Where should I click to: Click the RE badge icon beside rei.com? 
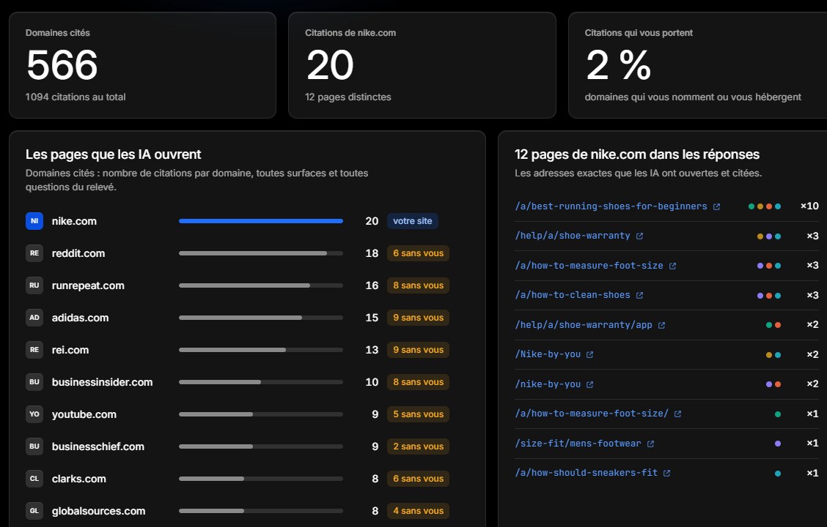[34, 350]
